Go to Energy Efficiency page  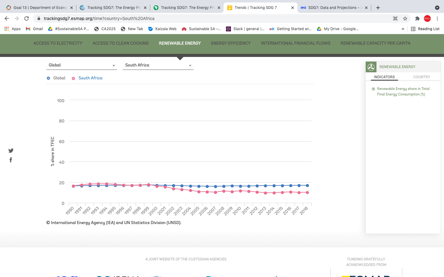(231, 43)
